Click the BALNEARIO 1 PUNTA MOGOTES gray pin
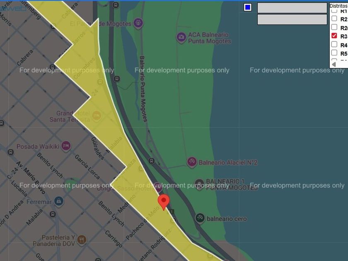Screen dimensions: 348x261 (x=200, y=184)
